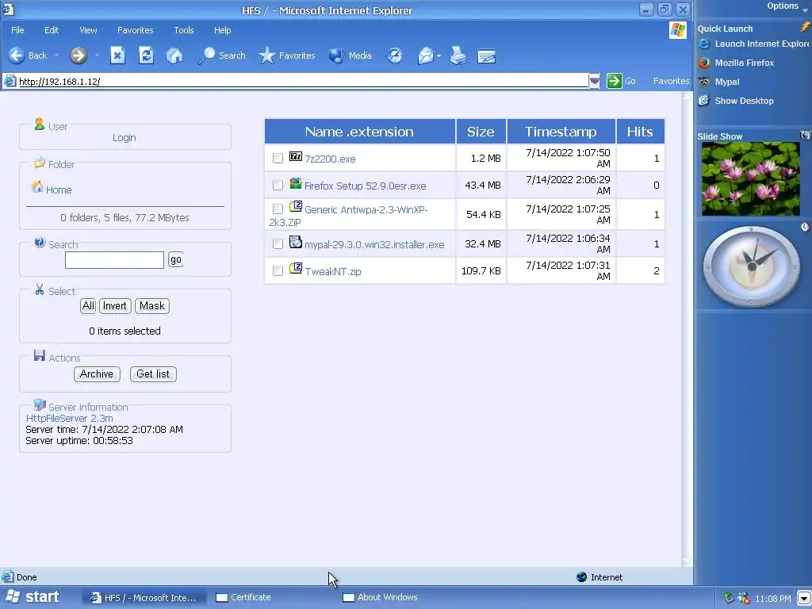This screenshot has width=812, height=609.
Task: Switch to About Windows taskbar window
Action: (x=380, y=597)
